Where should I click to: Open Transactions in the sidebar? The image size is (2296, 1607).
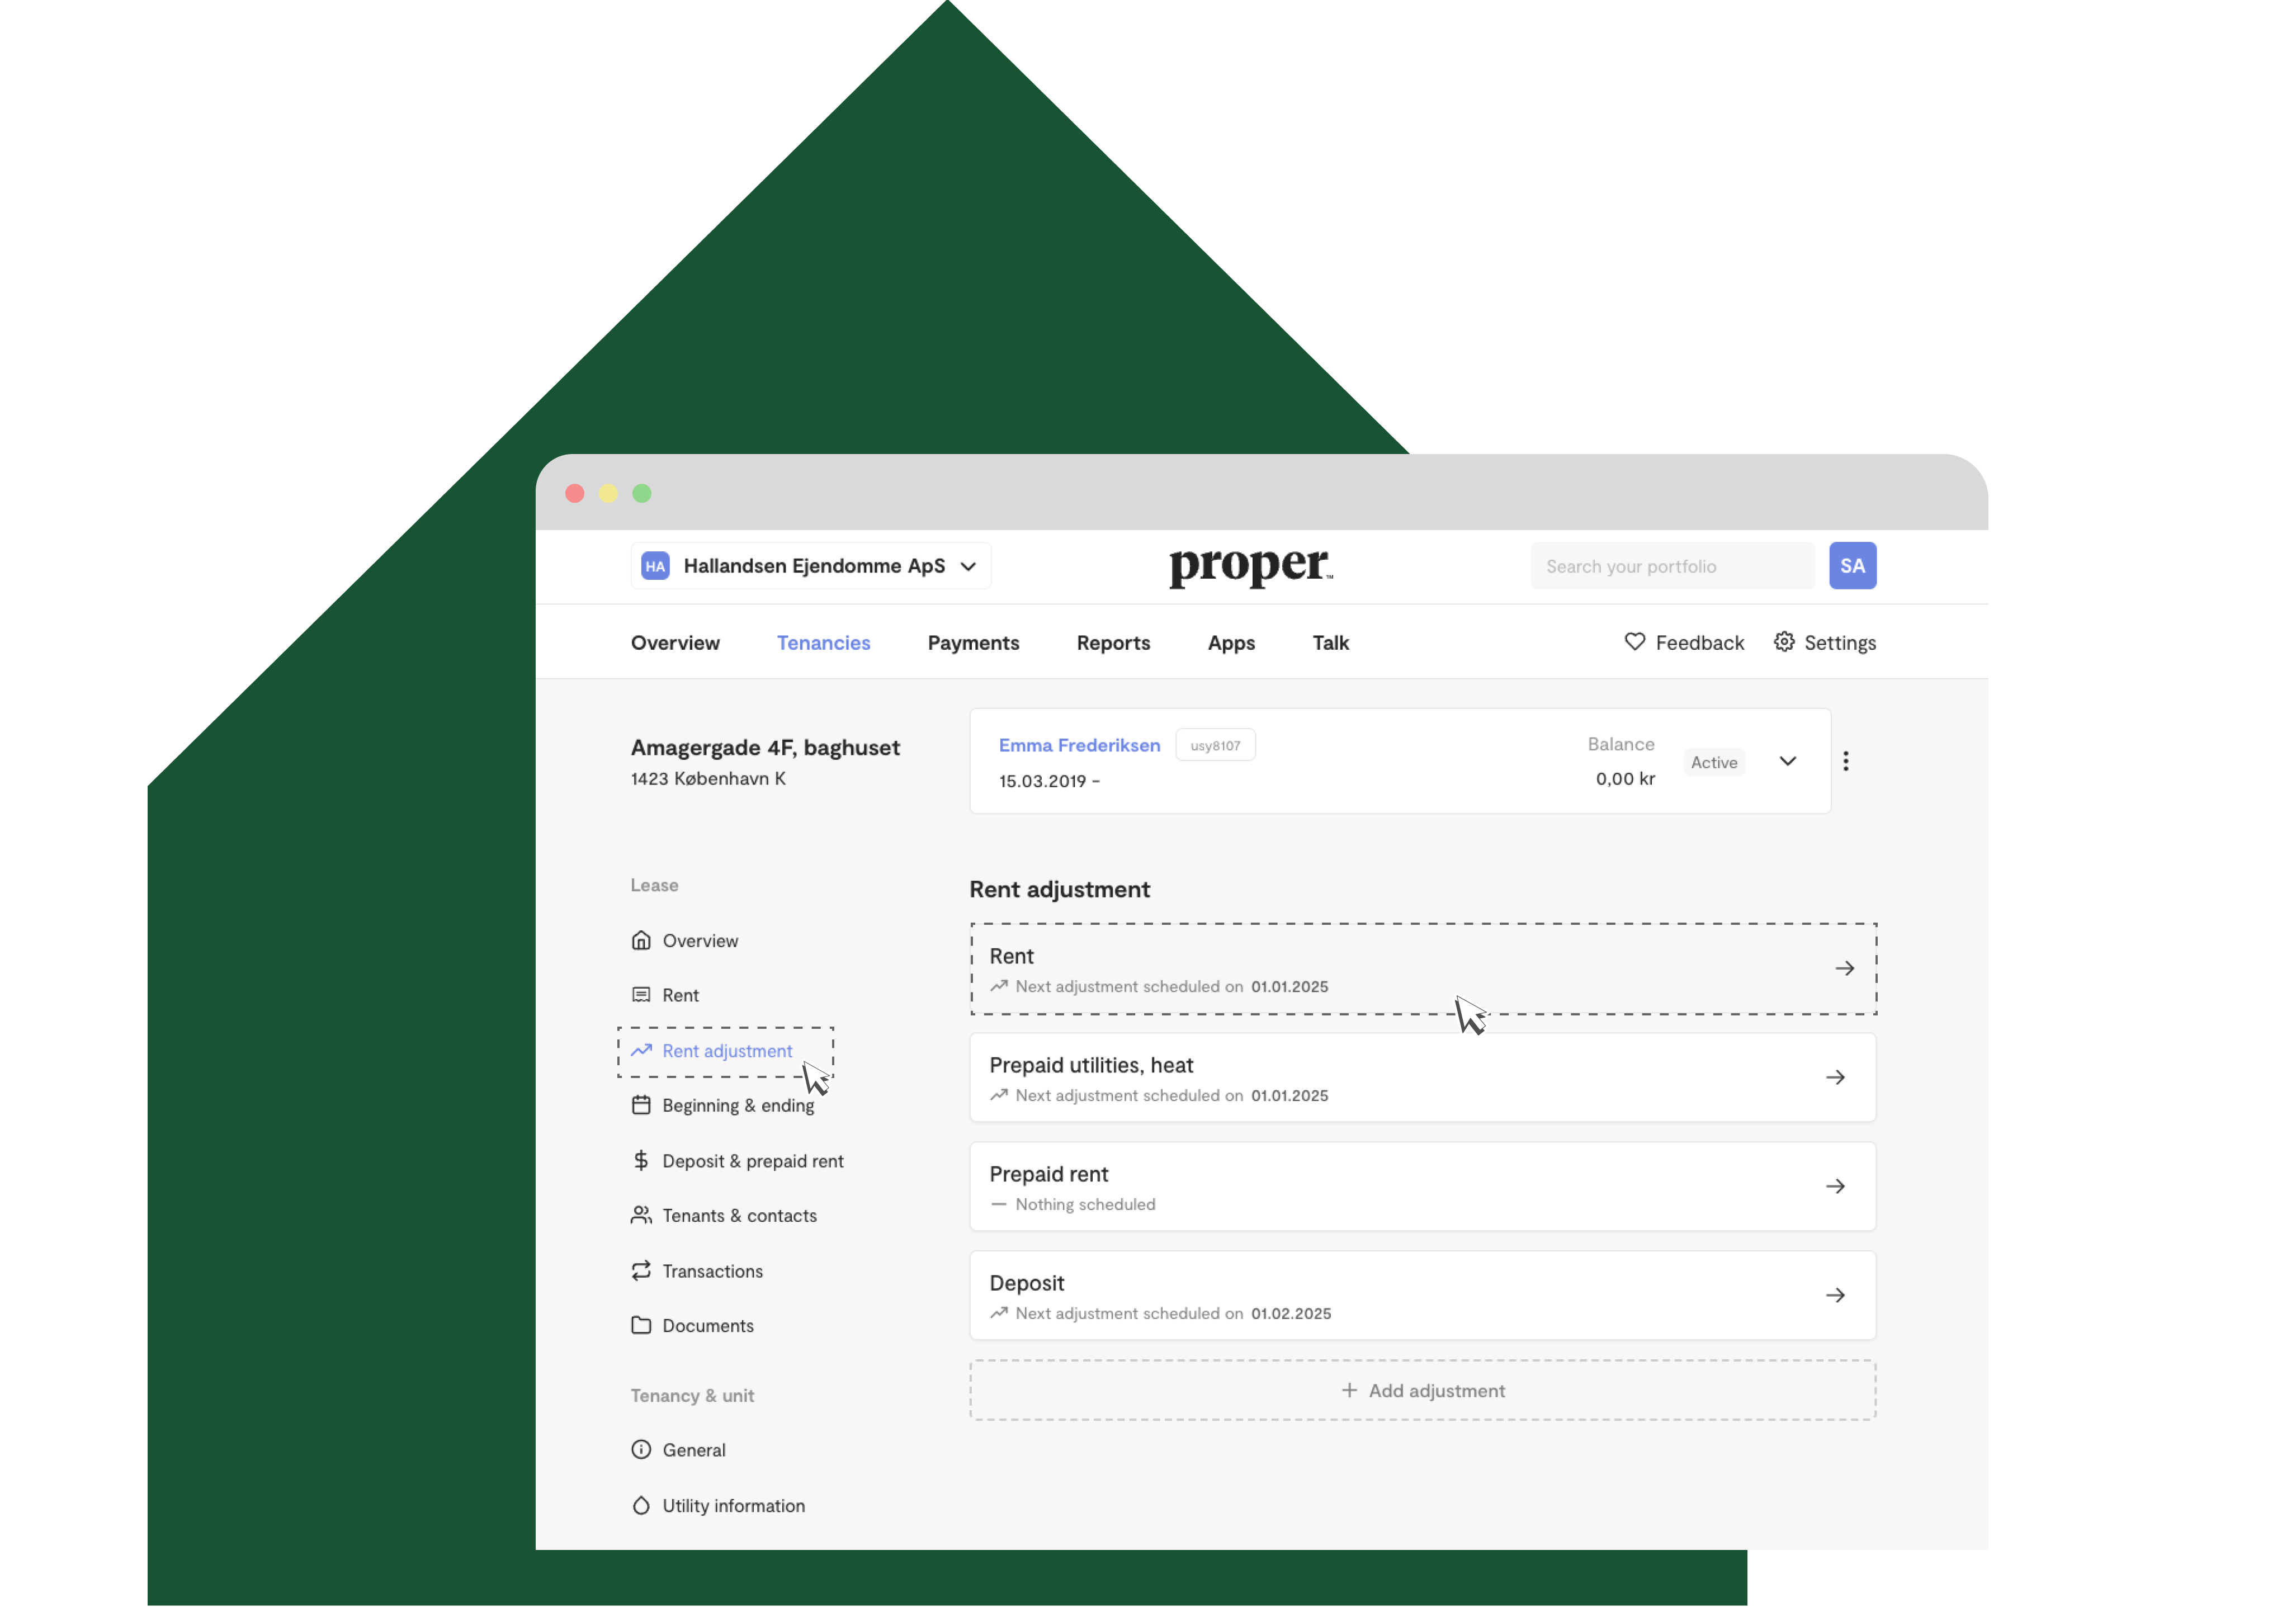click(x=712, y=1271)
